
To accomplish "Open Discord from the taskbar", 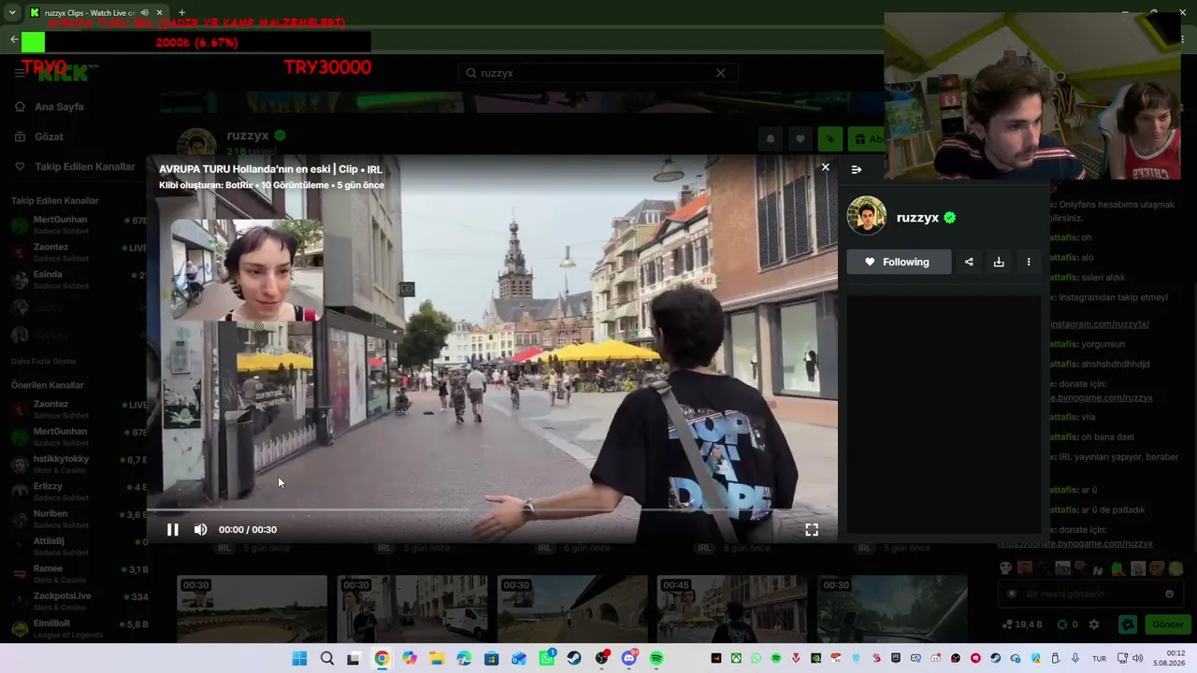I will coord(628,658).
